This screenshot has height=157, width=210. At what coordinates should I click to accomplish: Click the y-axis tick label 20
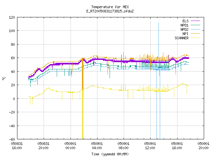pos(13,85)
